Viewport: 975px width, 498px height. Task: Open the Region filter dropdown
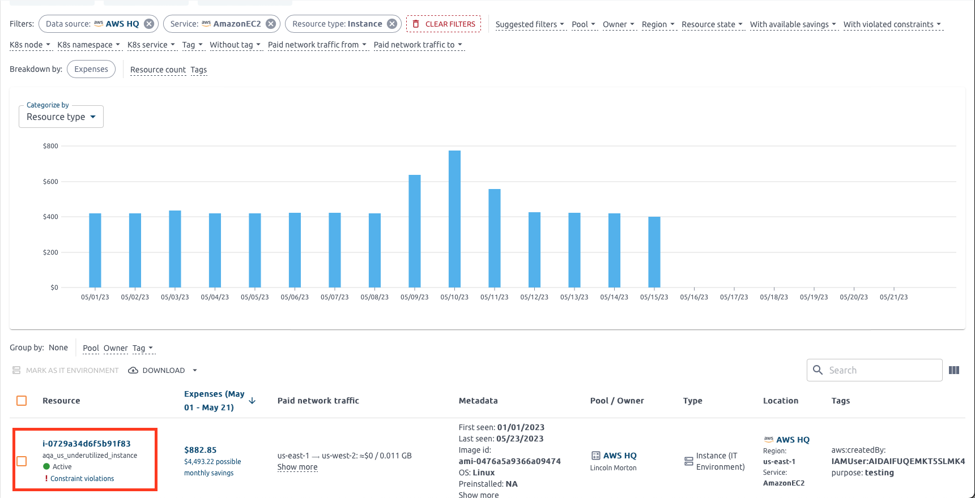click(x=658, y=24)
